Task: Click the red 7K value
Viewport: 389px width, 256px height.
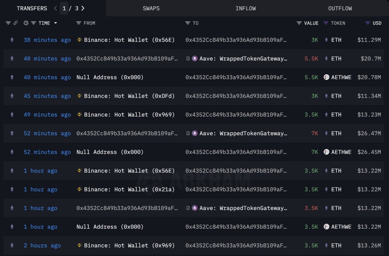Action: point(315,133)
